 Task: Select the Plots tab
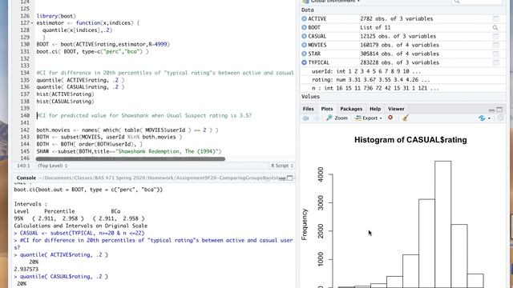coord(327,109)
